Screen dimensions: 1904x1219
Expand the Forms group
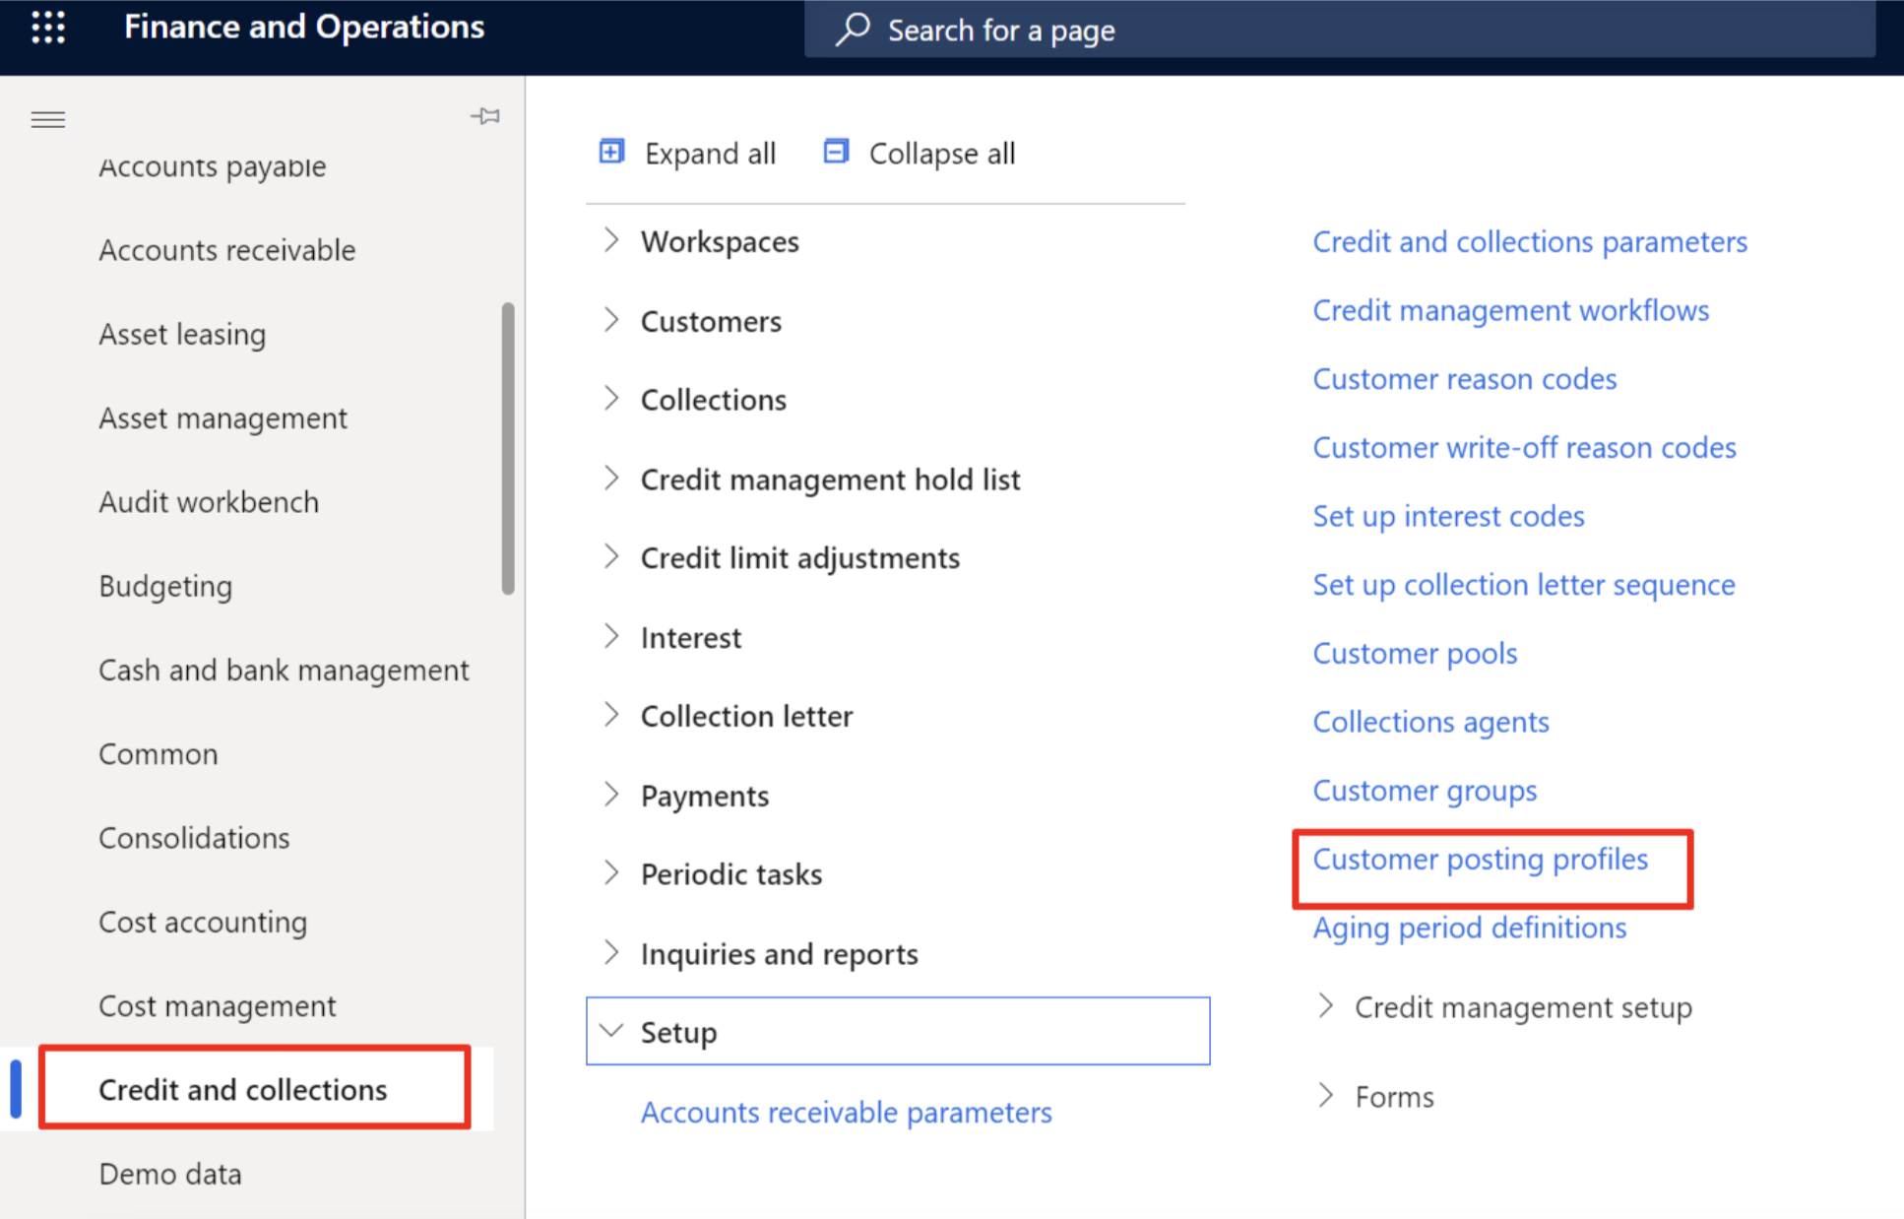click(1326, 1096)
